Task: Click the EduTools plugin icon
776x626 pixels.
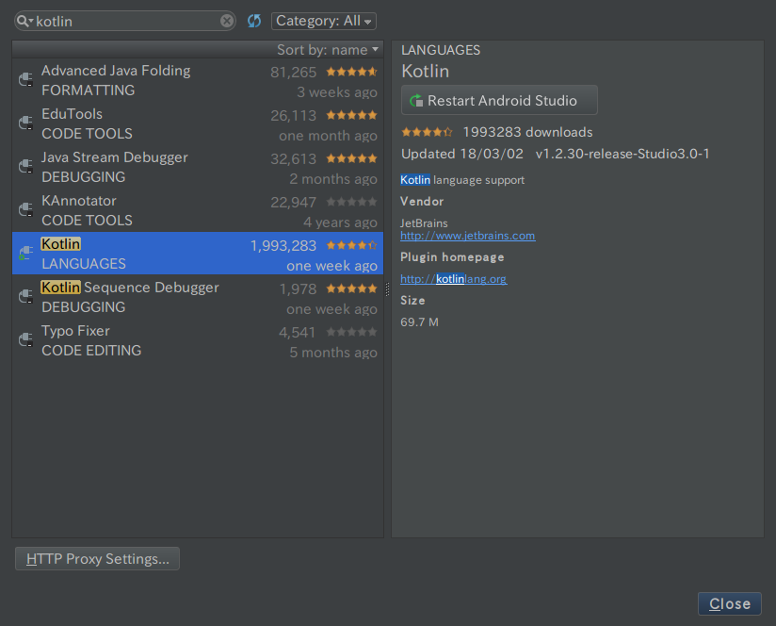Action: pos(25,123)
